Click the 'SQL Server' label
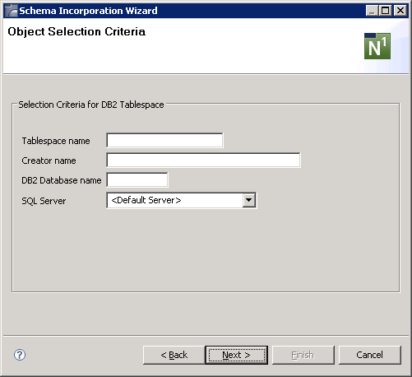The height and width of the screenshot is (377, 412). click(x=44, y=201)
